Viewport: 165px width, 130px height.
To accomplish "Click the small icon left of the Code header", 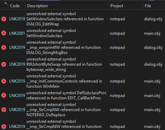I will 5,3.
